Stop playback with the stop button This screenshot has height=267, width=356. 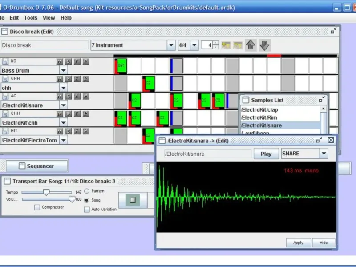[133, 200]
